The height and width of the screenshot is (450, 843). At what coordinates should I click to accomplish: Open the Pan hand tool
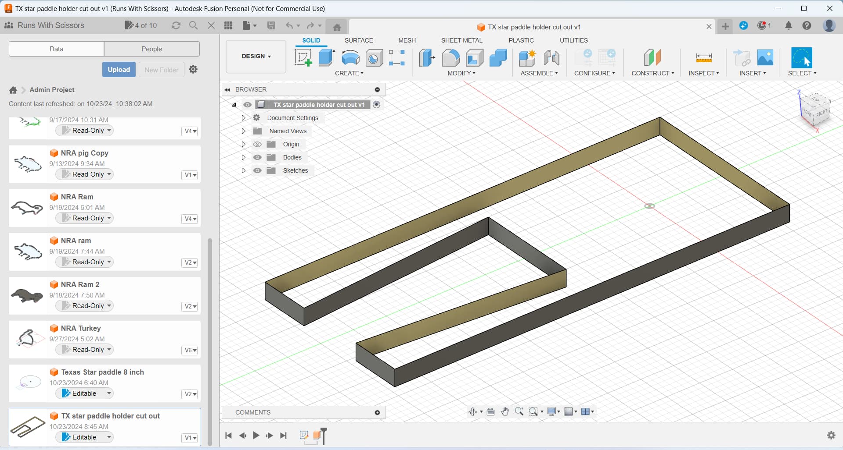[505, 411]
